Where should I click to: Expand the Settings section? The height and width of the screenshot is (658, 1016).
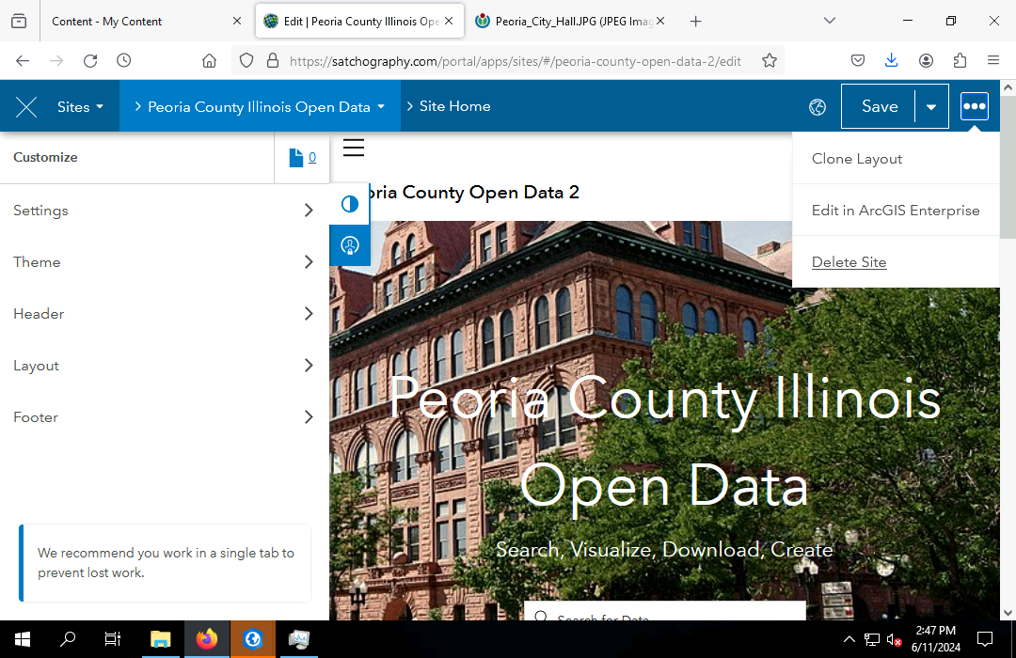(x=164, y=211)
